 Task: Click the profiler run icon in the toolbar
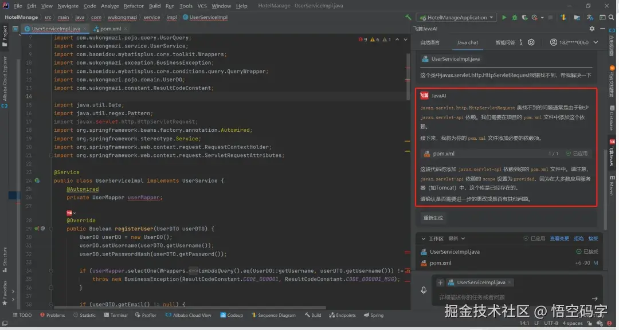point(535,17)
